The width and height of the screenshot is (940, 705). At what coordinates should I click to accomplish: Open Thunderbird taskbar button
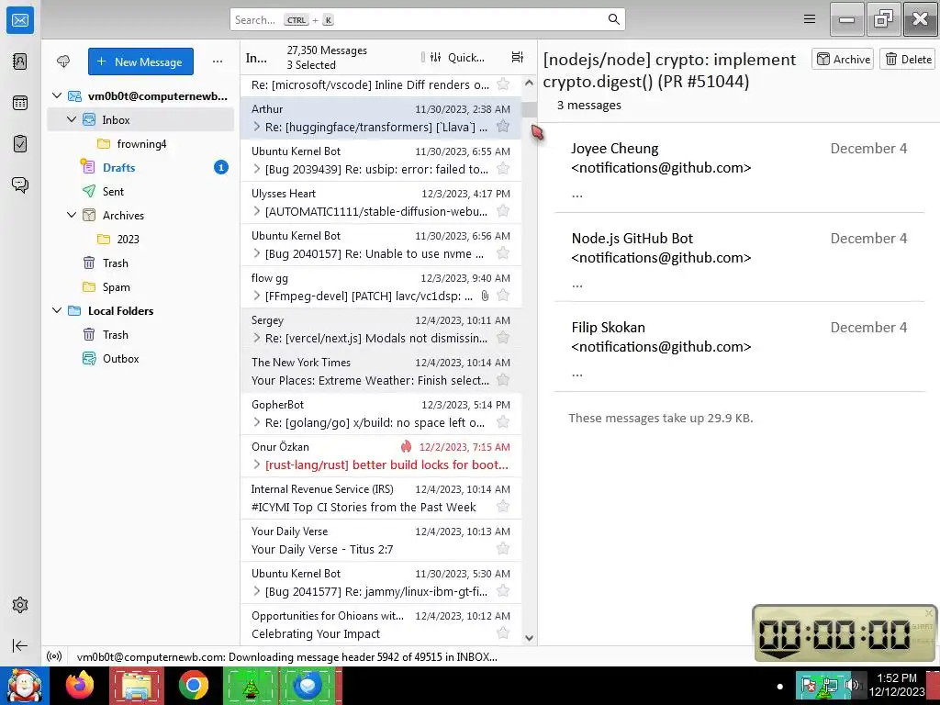(x=308, y=685)
